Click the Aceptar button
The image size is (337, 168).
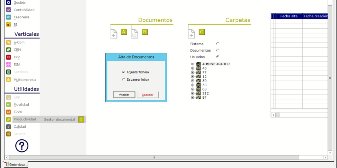point(124,95)
